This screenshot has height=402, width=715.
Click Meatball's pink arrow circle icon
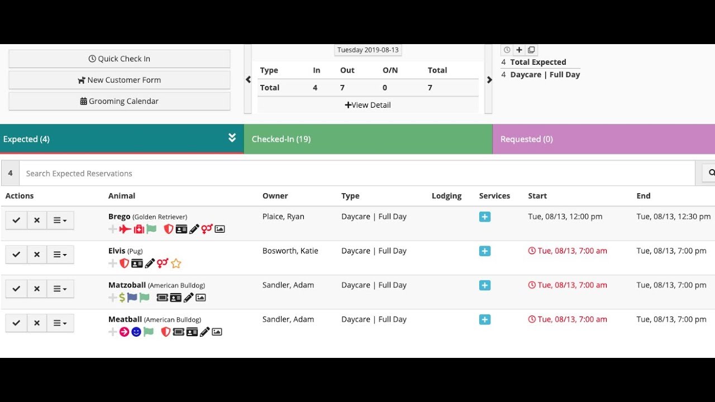click(124, 332)
